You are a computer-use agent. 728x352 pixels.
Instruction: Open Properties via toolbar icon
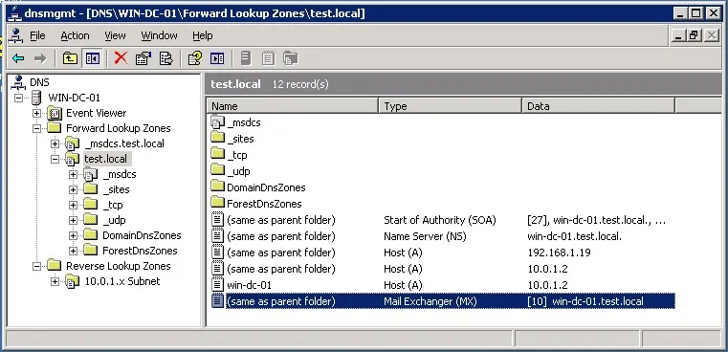coord(143,58)
